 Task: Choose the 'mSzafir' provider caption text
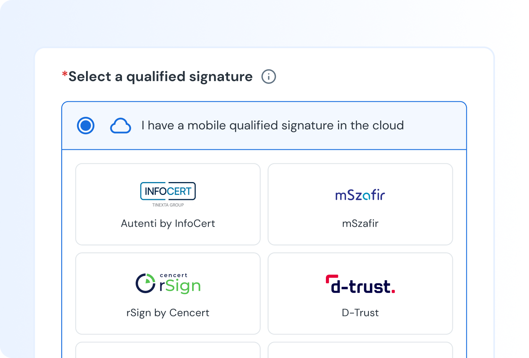360,223
